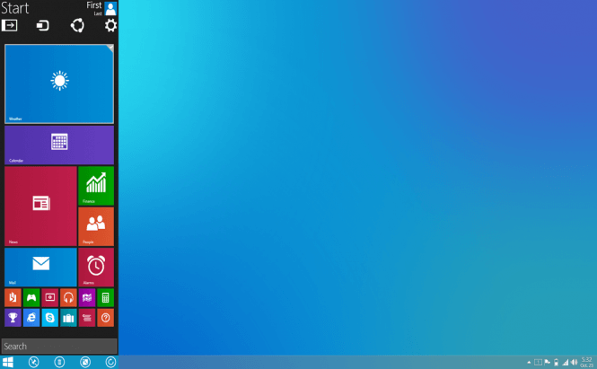Open the red Video tile
The width and height of the screenshot is (597, 369).
tap(50, 298)
